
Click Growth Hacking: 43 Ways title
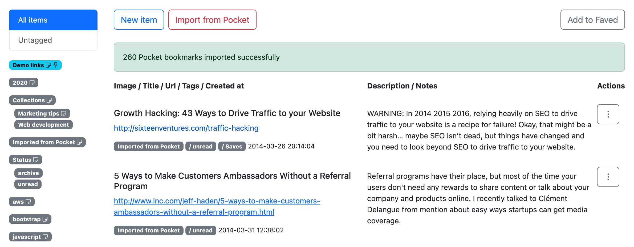pos(227,113)
